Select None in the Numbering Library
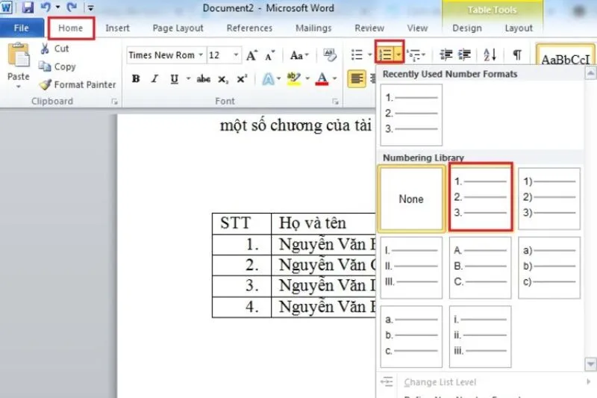 pyautogui.click(x=411, y=199)
